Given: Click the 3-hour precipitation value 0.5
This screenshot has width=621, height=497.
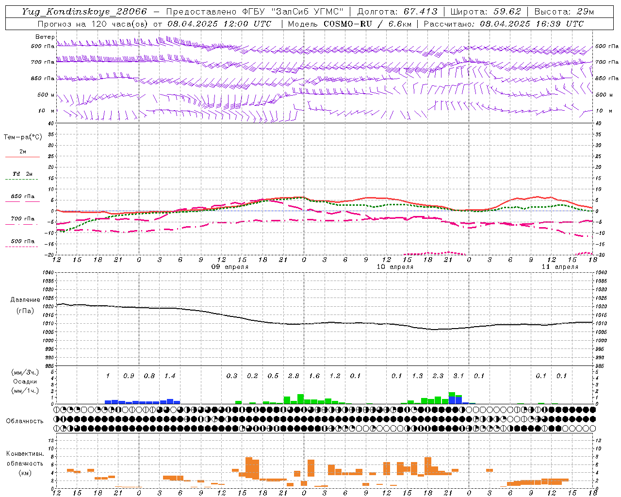Looking at the screenshot, I should coord(273,376).
